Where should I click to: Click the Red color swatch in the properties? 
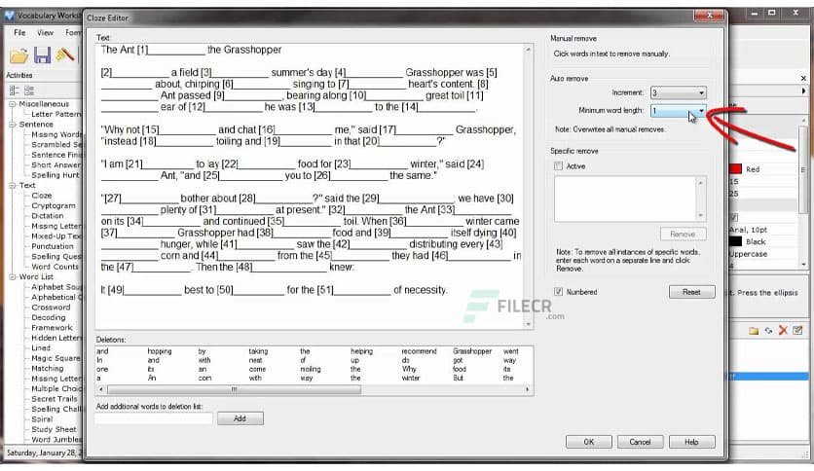[735, 169]
